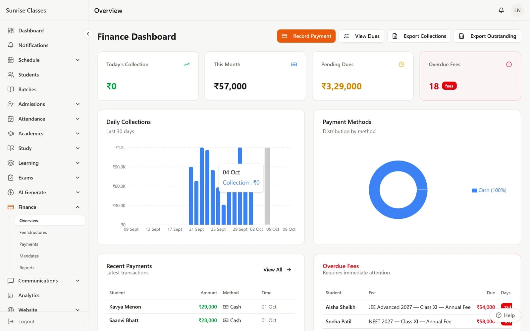The image size is (530, 331).
Task: Click the Notifications bell icon in sidebar
Action: click(x=11, y=45)
